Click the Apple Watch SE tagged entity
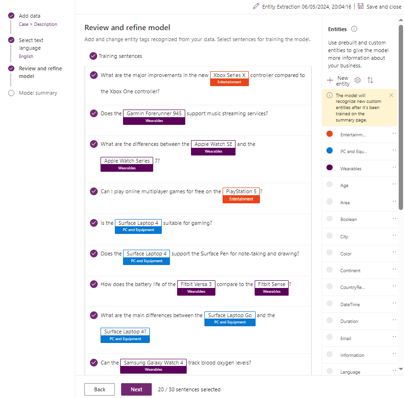The height and width of the screenshot is (398, 404). point(213,148)
